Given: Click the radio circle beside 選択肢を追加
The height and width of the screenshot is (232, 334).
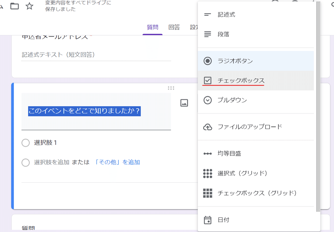Looking at the screenshot, I should click(x=26, y=162).
